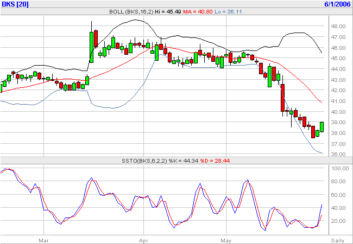Click the May month label
The image size is (353, 244).
tap(226, 241)
